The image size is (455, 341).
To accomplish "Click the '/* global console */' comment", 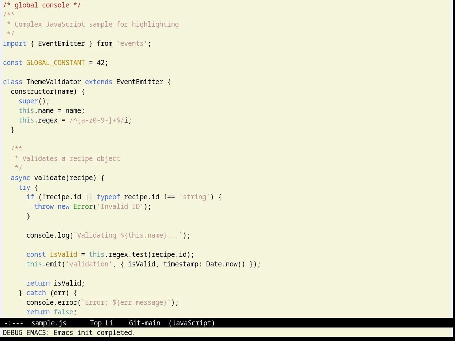I will [x=42, y=5].
